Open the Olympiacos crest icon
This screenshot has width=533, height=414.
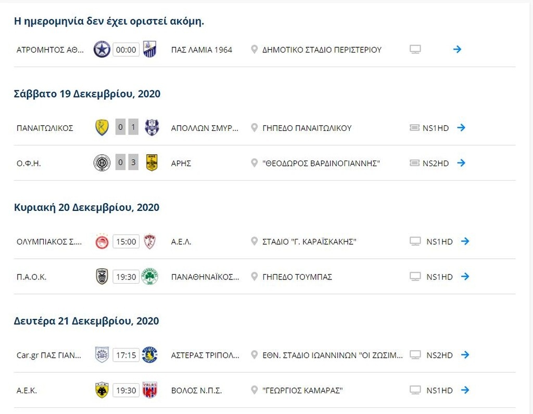pyautogui.click(x=102, y=241)
